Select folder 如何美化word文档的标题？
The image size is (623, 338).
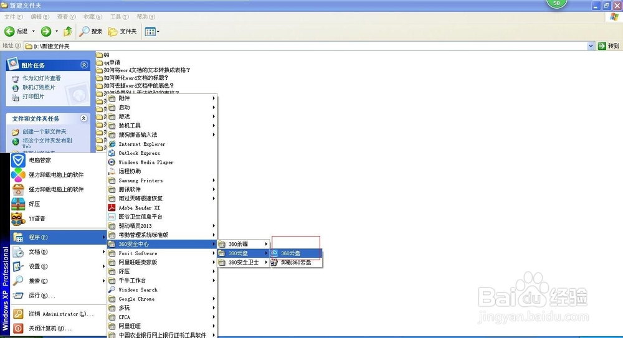tap(132, 78)
